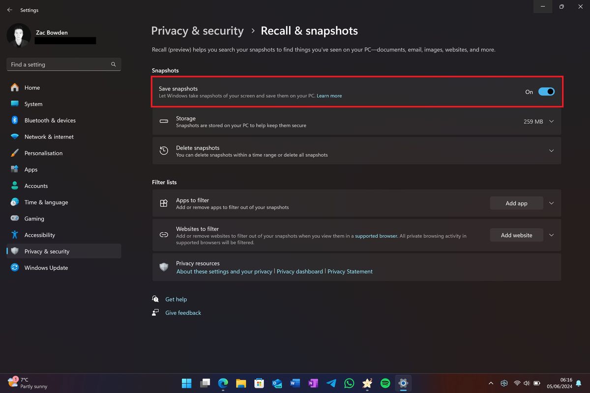The width and height of the screenshot is (590, 393).
Task: Open Gaming settings
Action: [64, 219]
